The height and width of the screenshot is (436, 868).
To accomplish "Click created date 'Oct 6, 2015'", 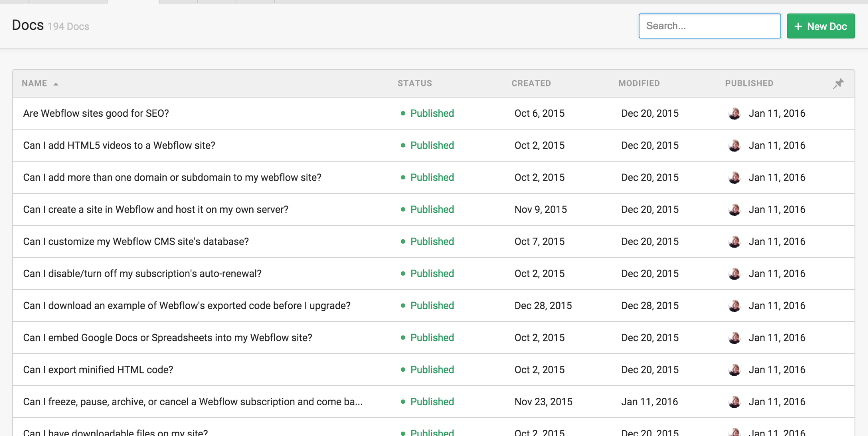I will pyautogui.click(x=539, y=113).
